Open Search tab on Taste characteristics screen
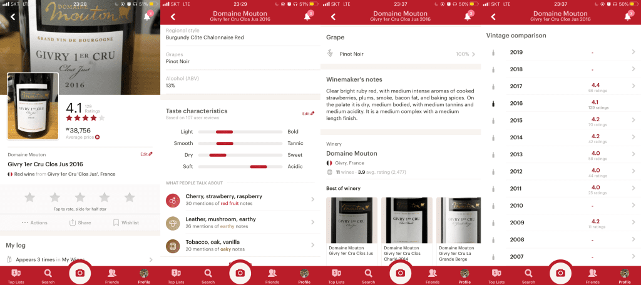 click(x=208, y=276)
